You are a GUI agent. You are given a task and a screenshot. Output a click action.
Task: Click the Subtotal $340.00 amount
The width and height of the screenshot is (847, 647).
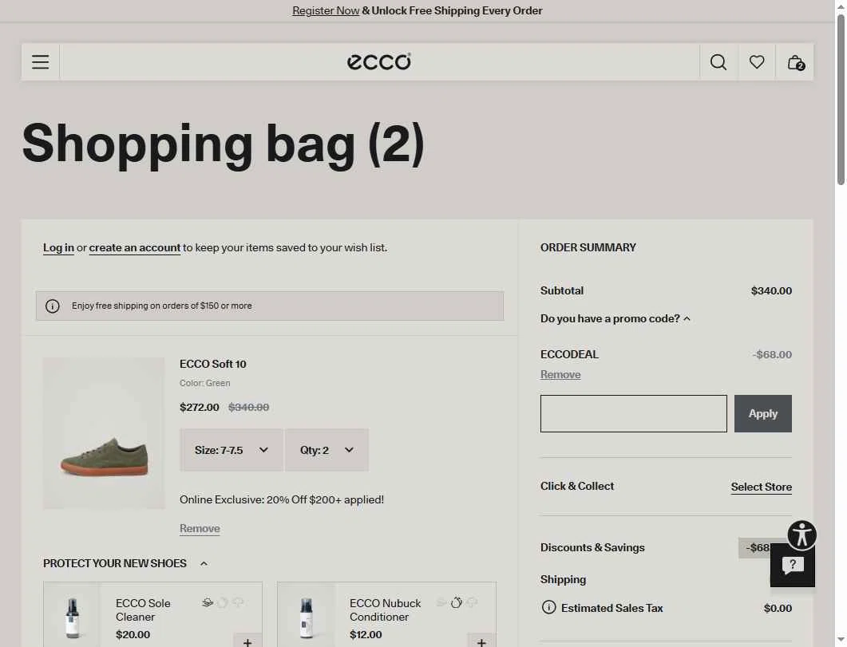tap(771, 291)
